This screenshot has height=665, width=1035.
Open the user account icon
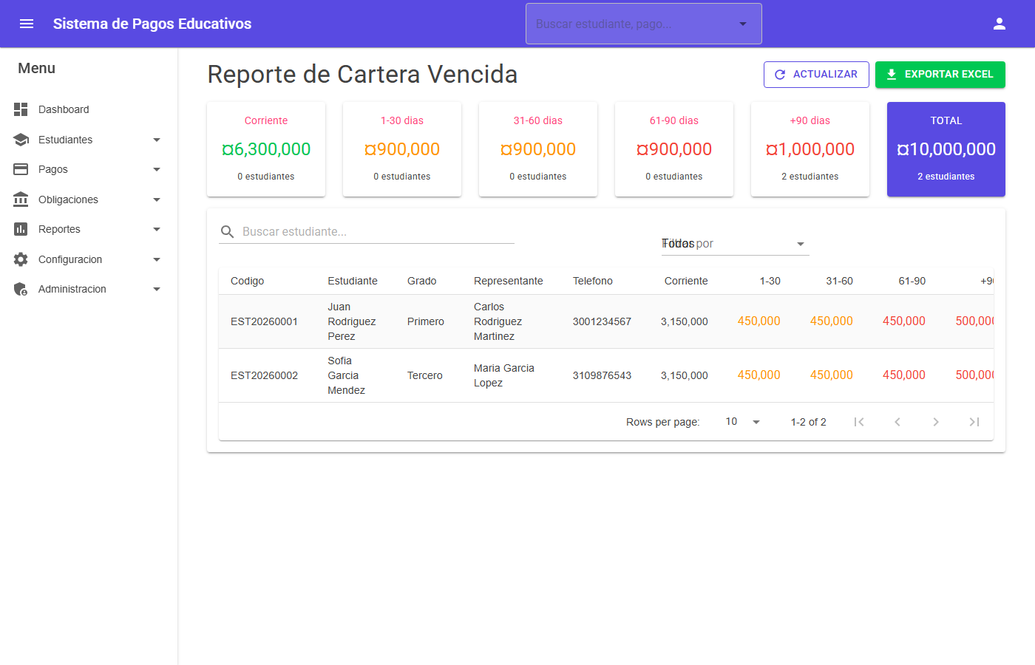1000,24
